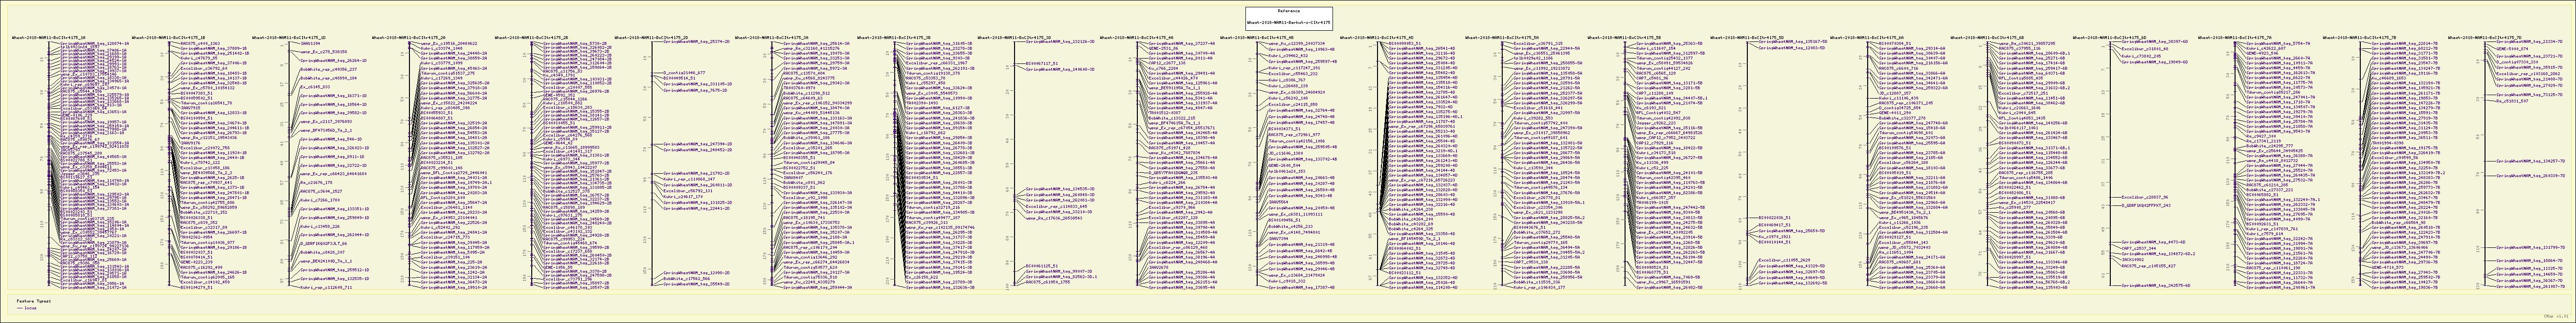This screenshot has height=323, width=2576.
Task: Select the chromosome 1D map title
Action: click(290, 37)
